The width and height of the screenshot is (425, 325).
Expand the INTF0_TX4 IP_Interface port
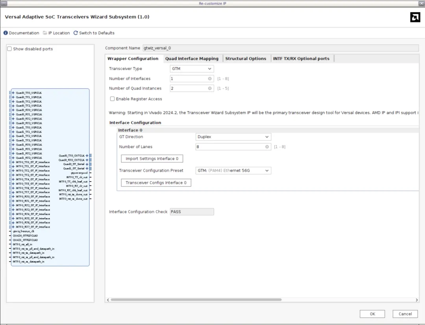pyautogui.click(x=13, y=180)
